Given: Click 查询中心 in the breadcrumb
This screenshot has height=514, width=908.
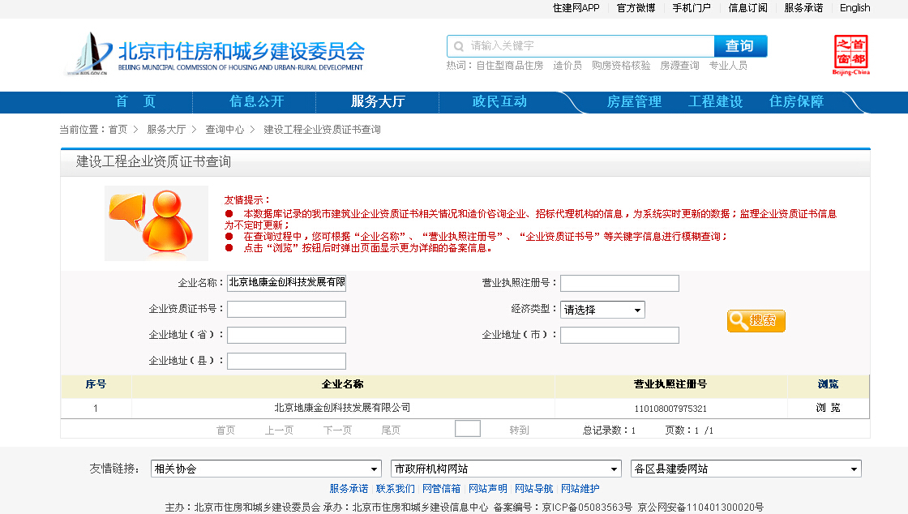Looking at the screenshot, I should (x=225, y=130).
